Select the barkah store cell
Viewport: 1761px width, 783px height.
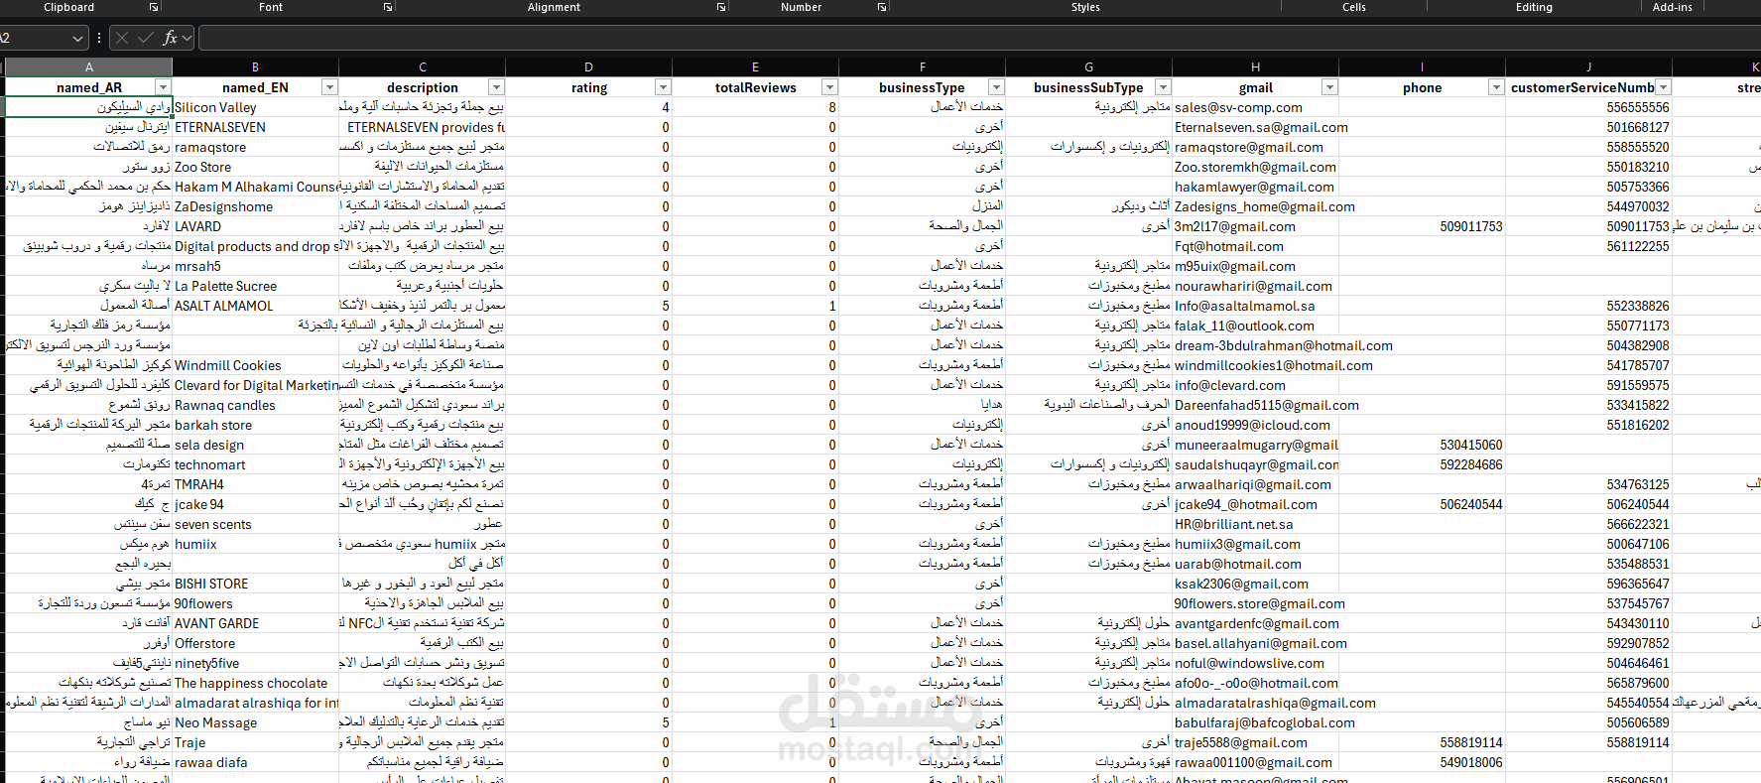255,425
